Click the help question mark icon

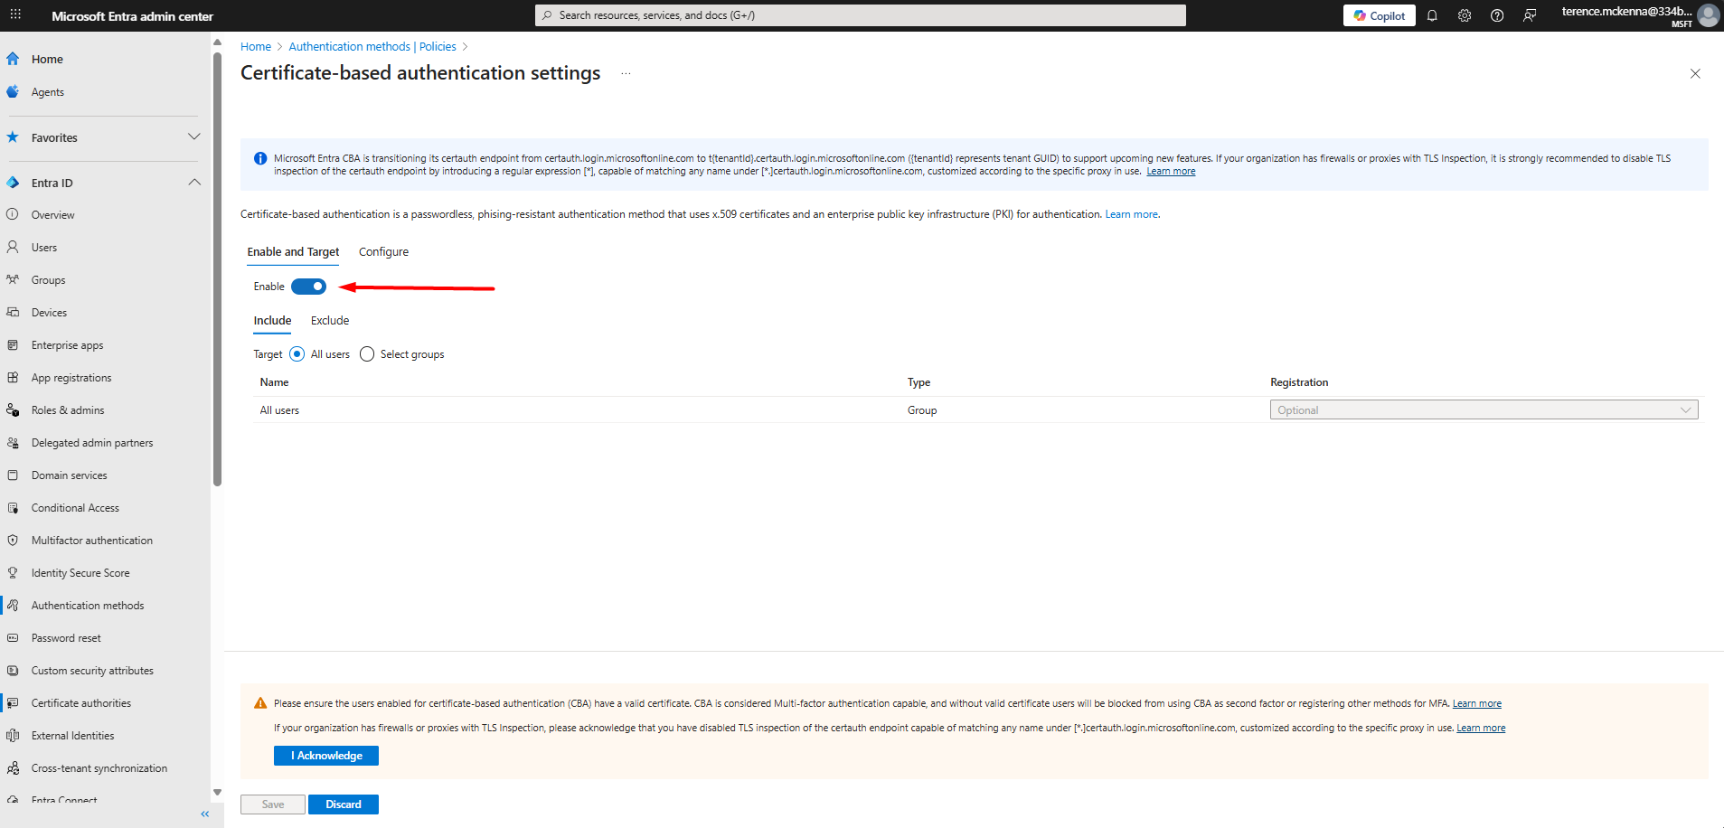1497,15
